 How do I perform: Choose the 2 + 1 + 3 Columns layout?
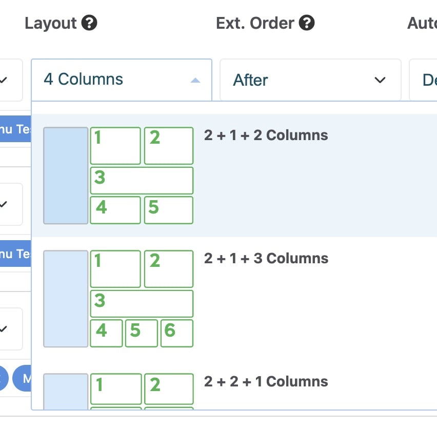tap(266, 259)
